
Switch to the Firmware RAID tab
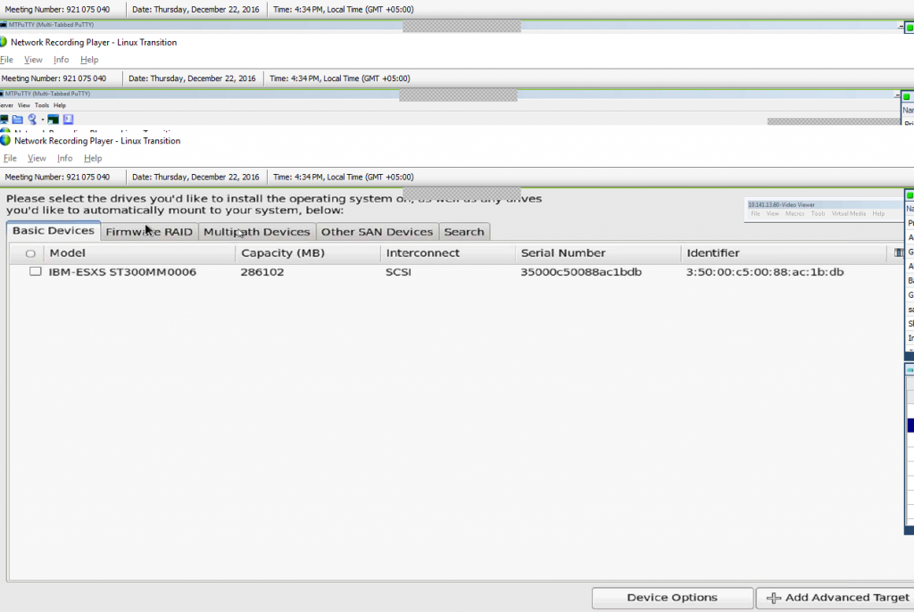148,232
